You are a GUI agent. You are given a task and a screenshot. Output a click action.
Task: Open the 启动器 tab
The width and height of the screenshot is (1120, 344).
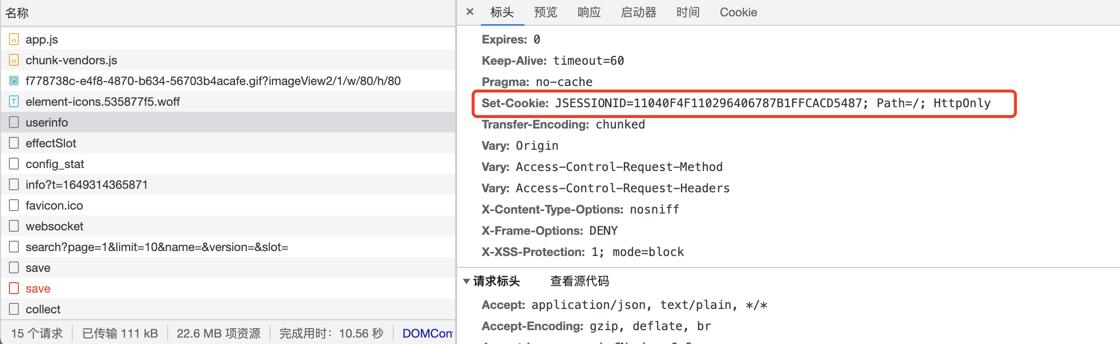[x=638, y=12]
